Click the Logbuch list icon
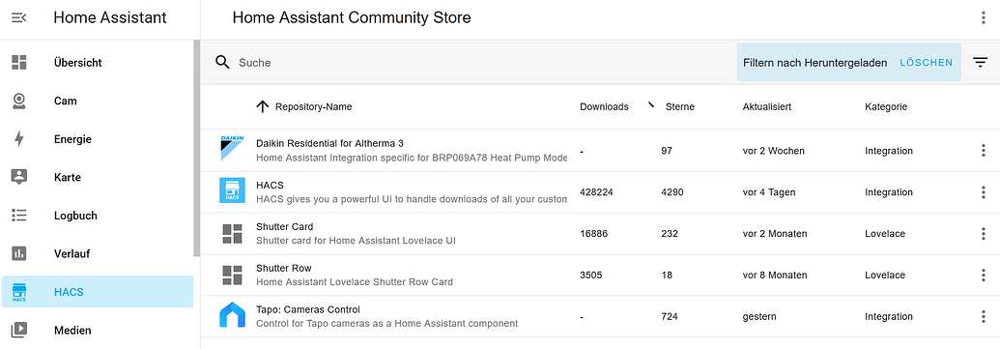This screenshot has height=349, width=1000. (19, 216)
